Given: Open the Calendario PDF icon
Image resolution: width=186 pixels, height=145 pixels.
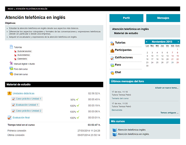Looking at the screenshot, I should 15,59.
